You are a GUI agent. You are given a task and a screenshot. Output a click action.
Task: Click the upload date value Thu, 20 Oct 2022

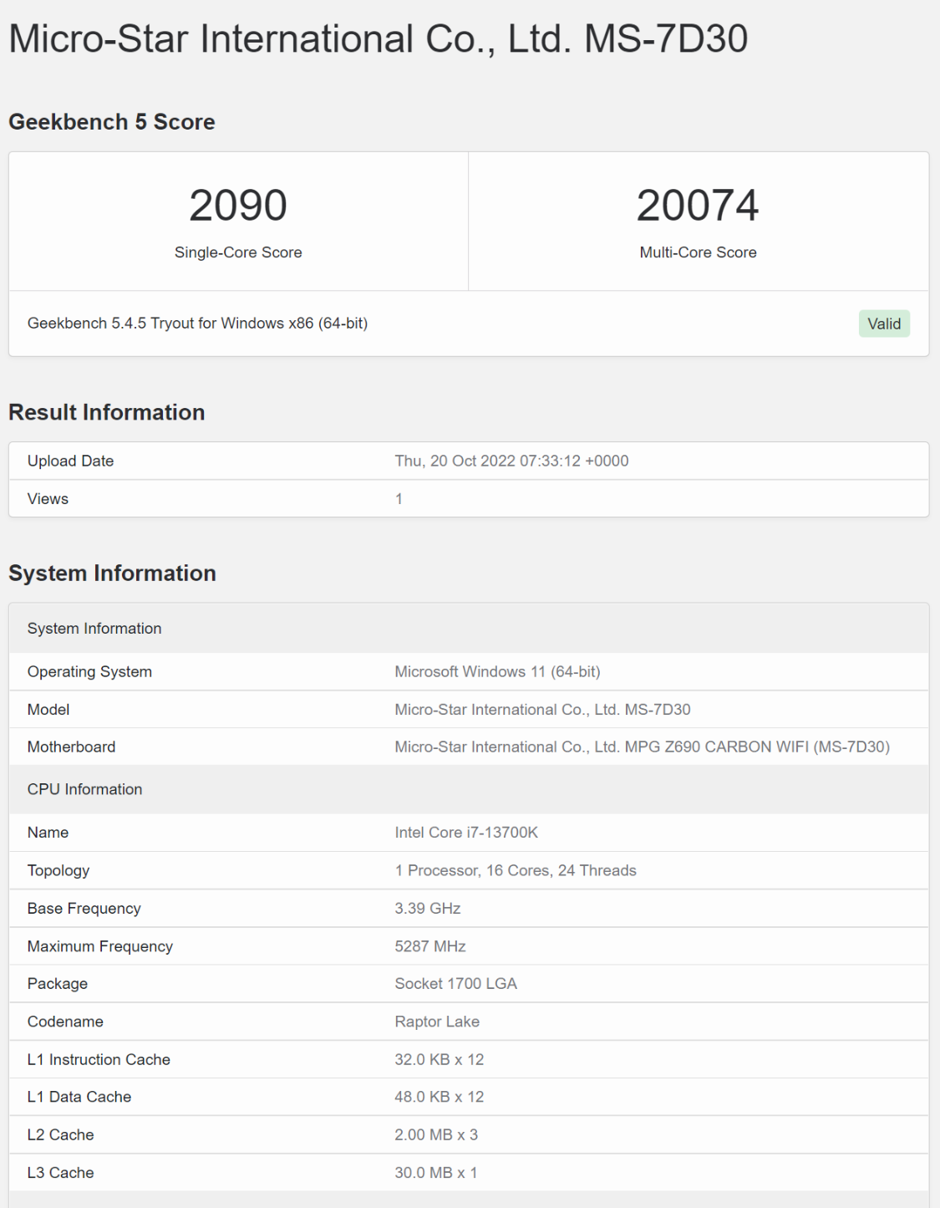pos(511,461)
